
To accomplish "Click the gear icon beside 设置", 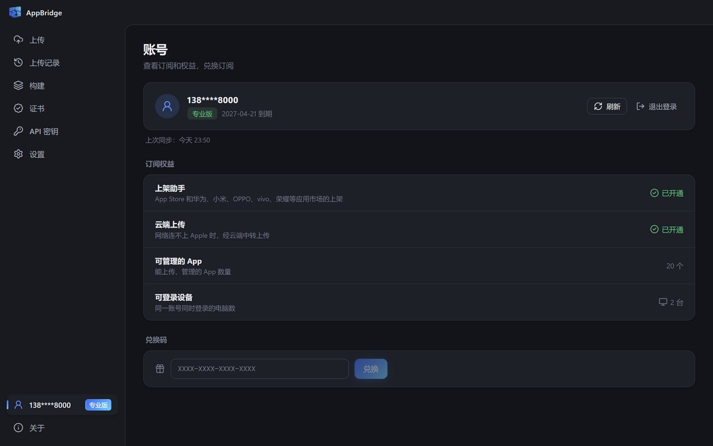I will tap(18, 154).
